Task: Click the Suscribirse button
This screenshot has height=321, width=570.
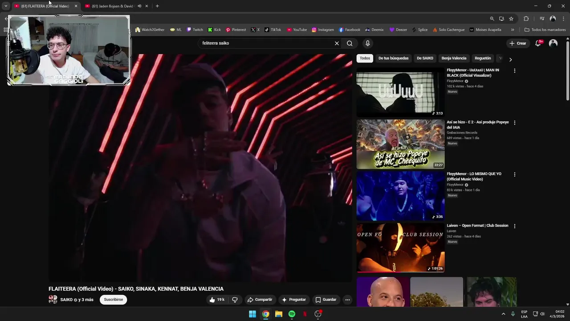Action: click(x=113, y=300)
